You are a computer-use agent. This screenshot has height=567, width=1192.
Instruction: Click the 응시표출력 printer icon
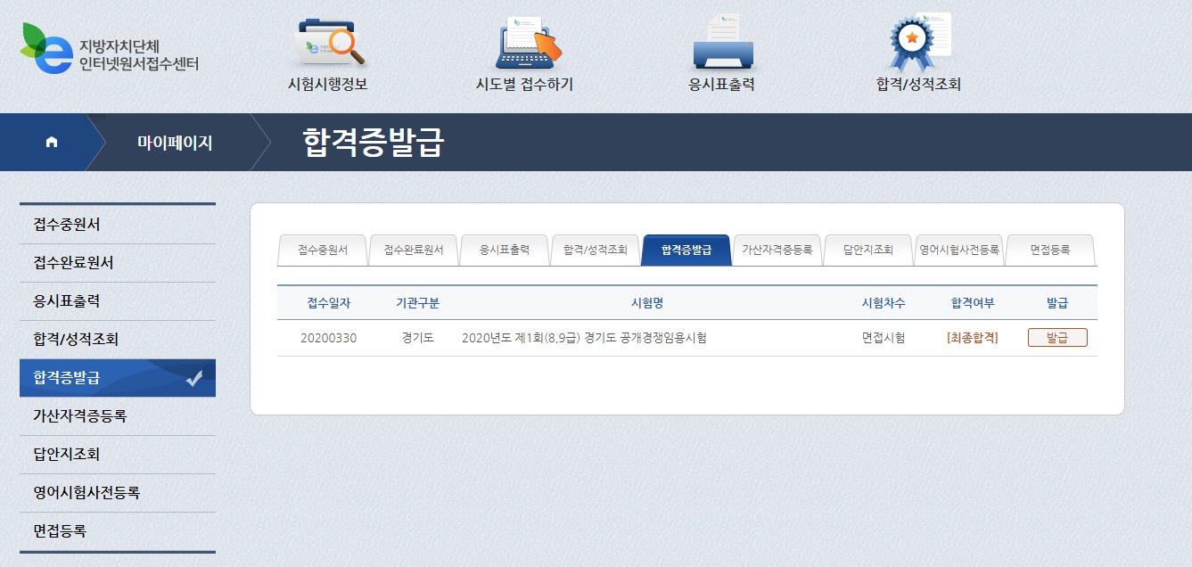click(722, 43)
